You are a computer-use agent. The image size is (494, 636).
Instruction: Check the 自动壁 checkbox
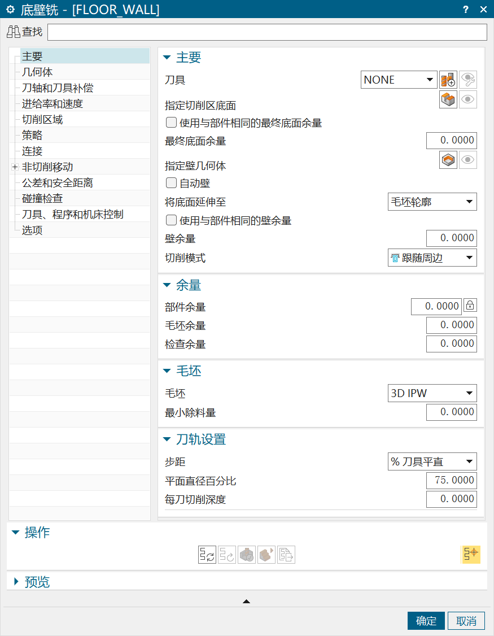pyautogui.click(x=171, y=183)
